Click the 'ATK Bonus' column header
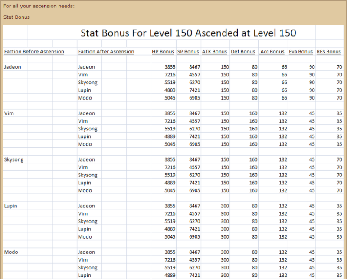This screenshot has height=279, width=347. point(214,51)
